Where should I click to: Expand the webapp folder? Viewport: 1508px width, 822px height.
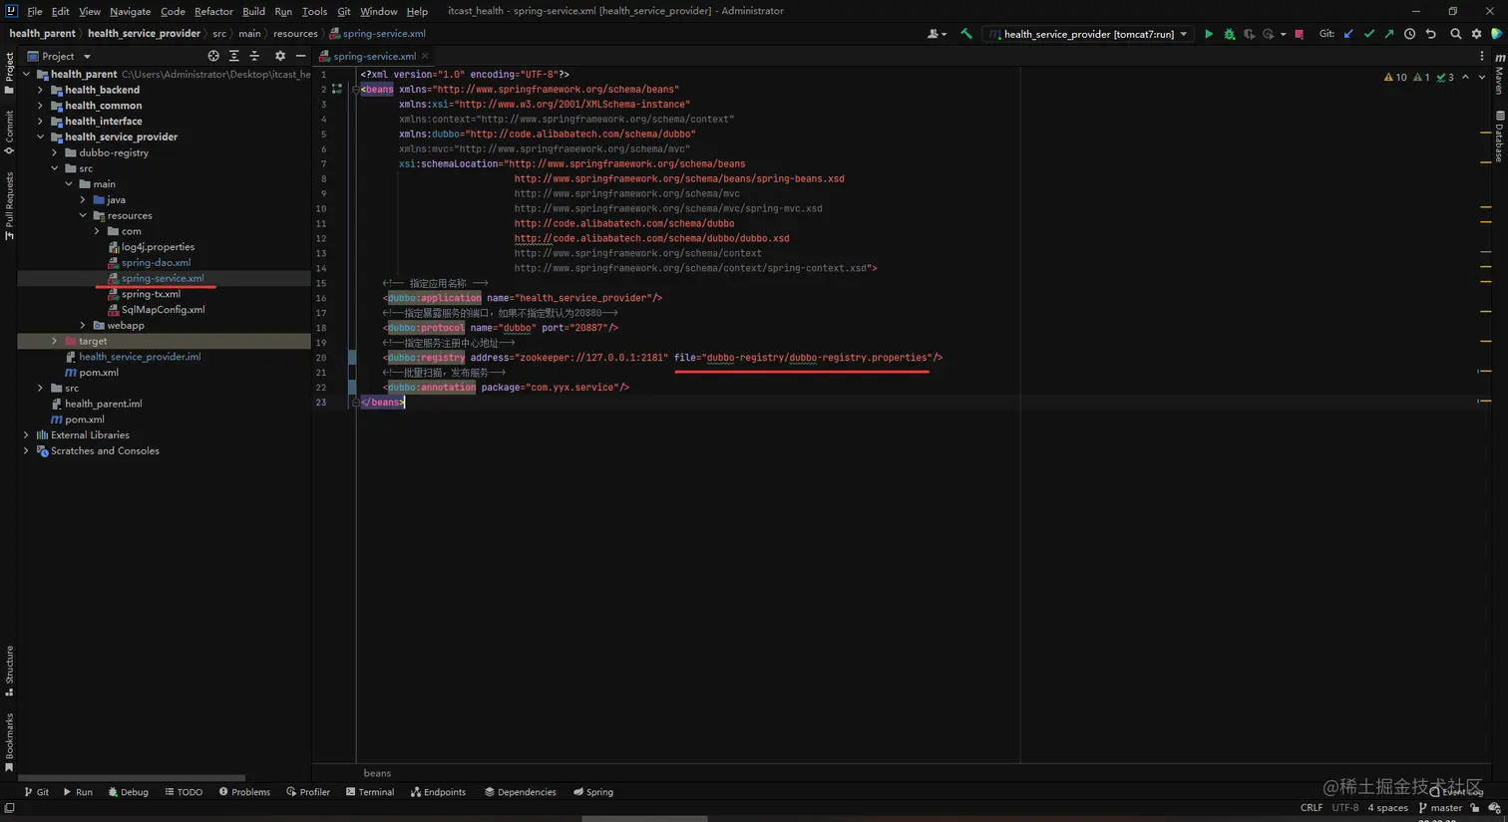(82, 326)
